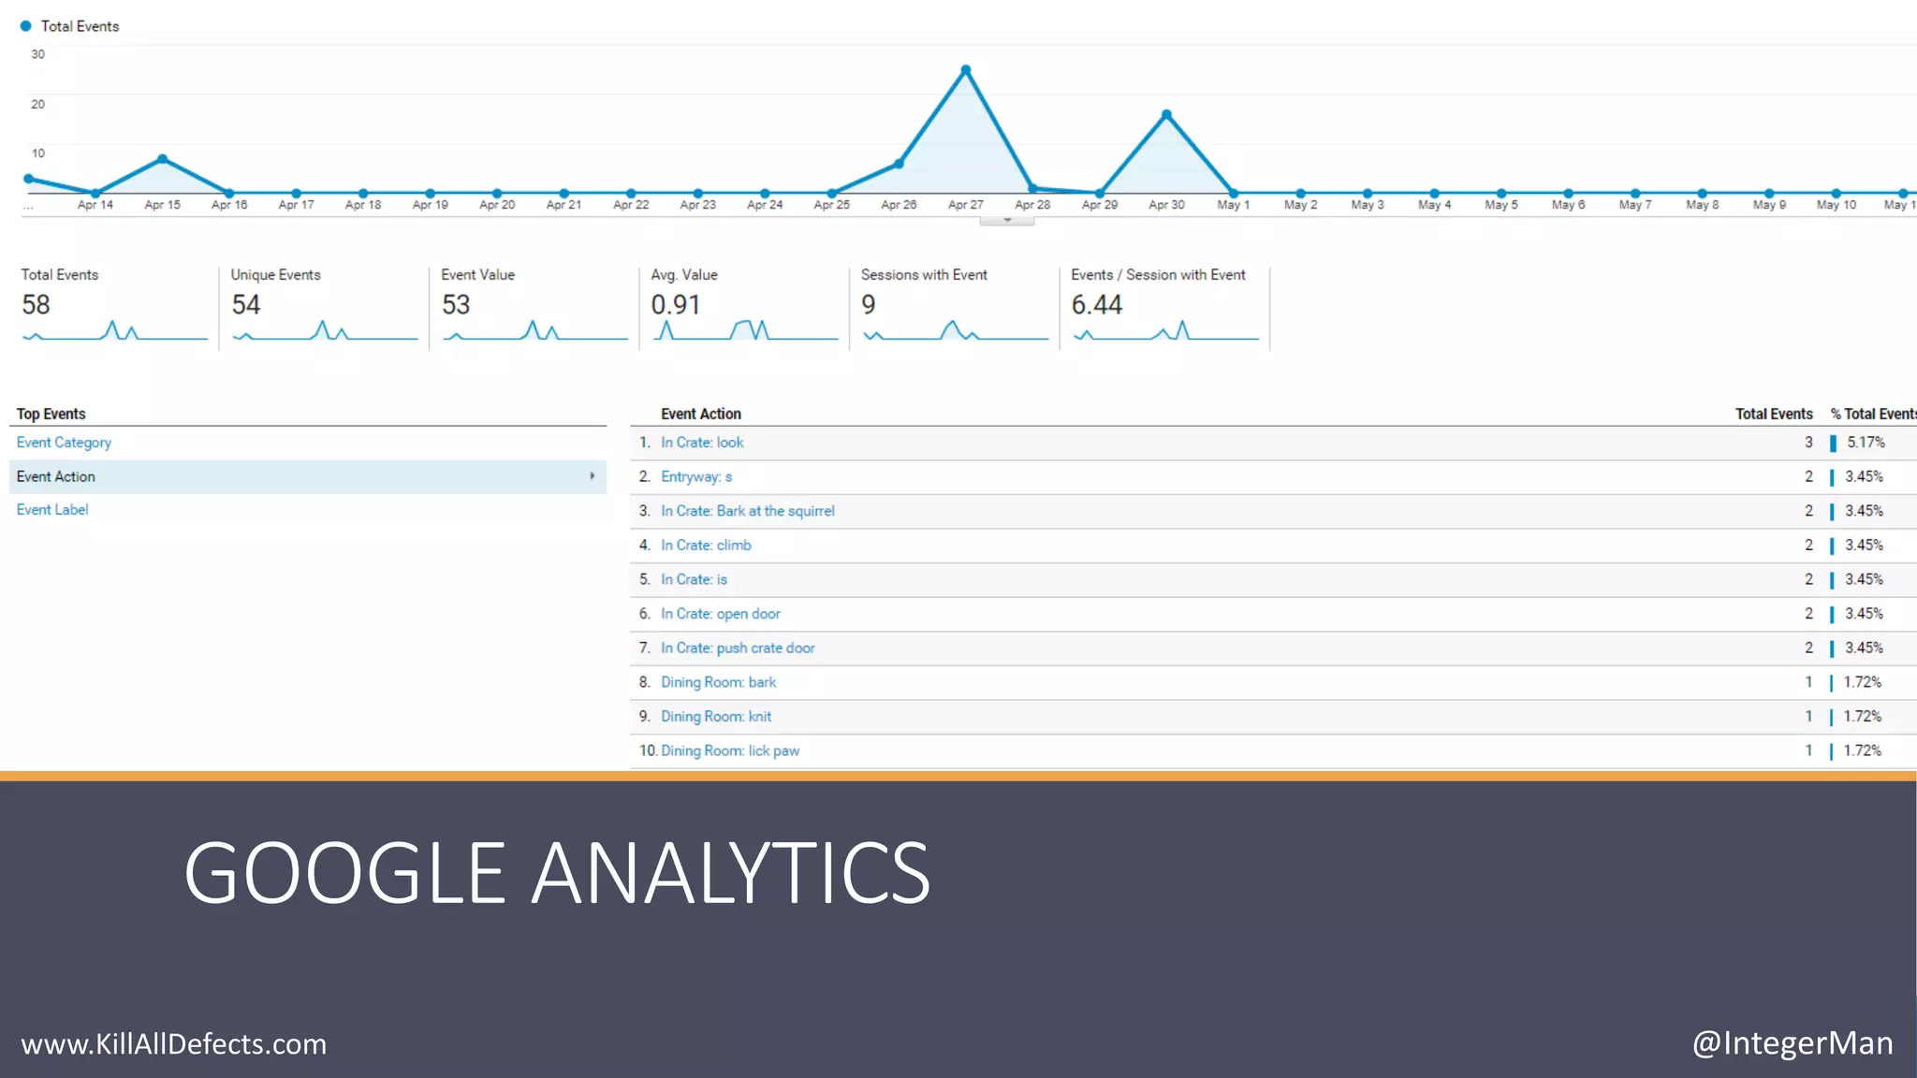Click the Top Events heading
Image resolution: width=1917 pixels, height=1078 pixels.
51,414
